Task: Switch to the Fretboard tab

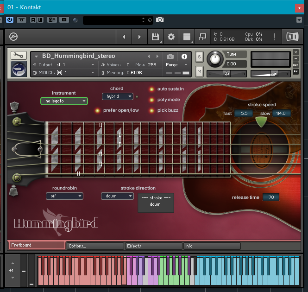Action: click(37, 245)
